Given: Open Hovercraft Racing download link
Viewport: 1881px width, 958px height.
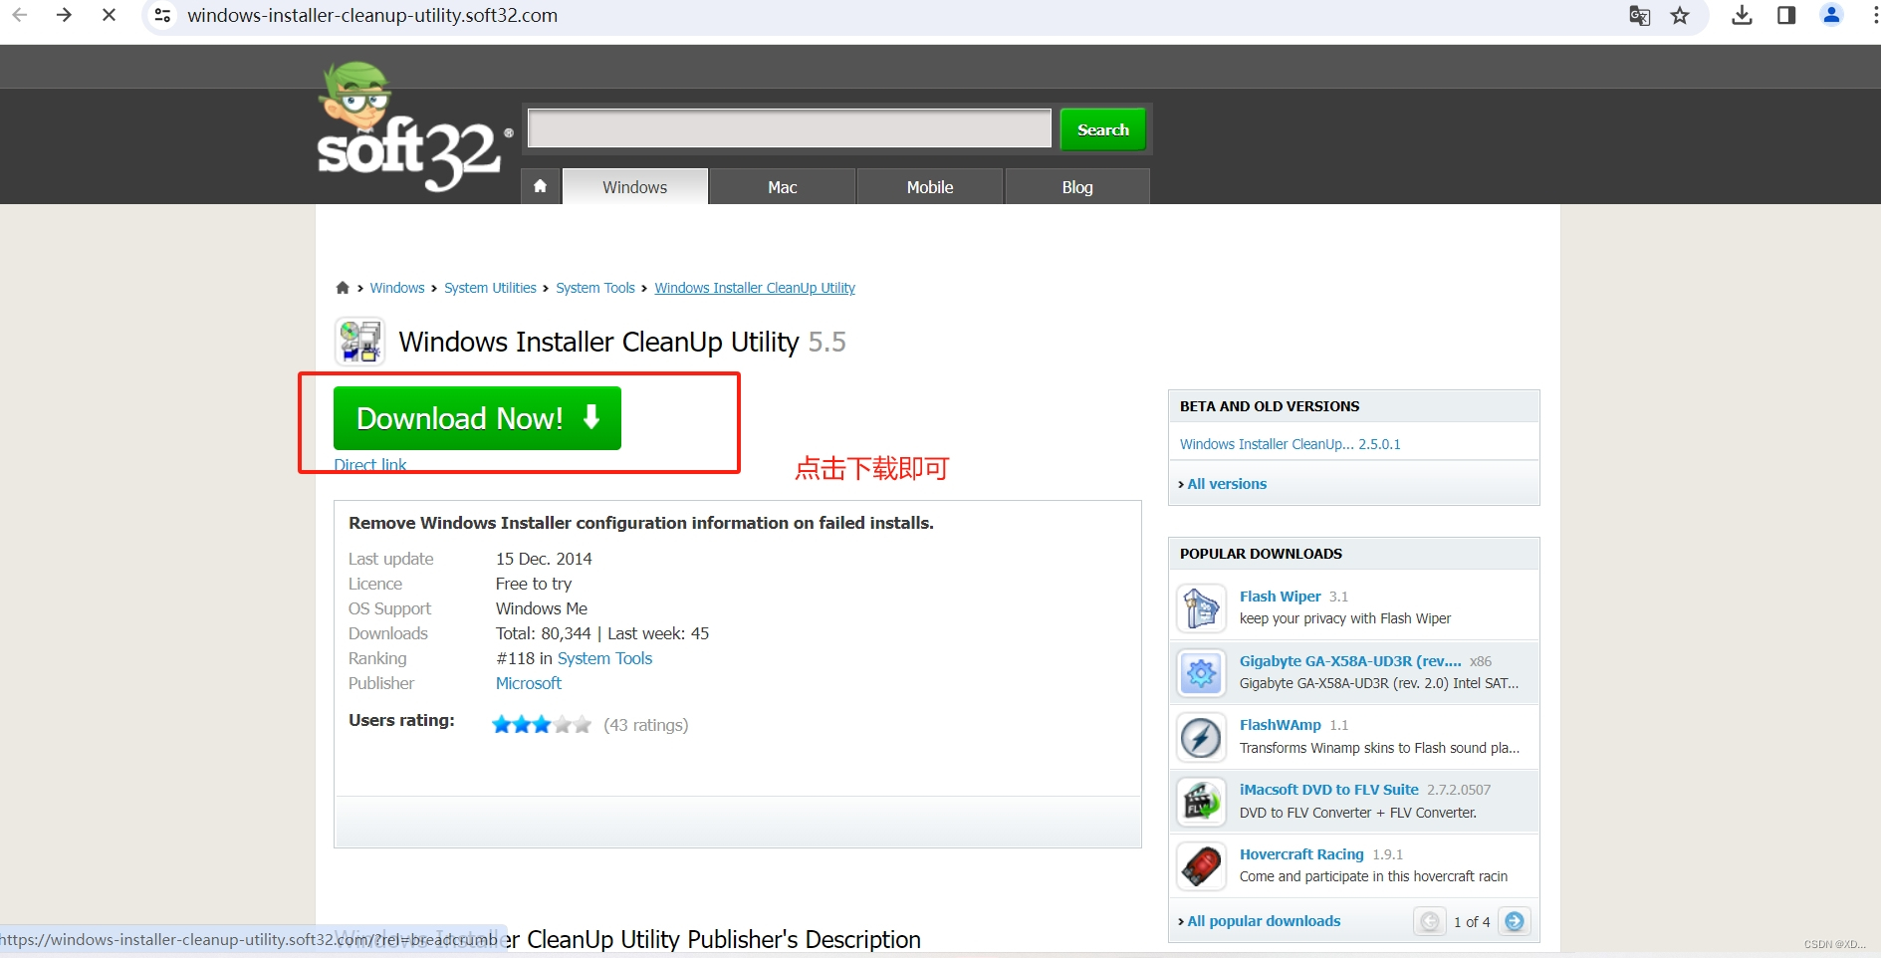Looking at the screenshot, I should 1301,854.
